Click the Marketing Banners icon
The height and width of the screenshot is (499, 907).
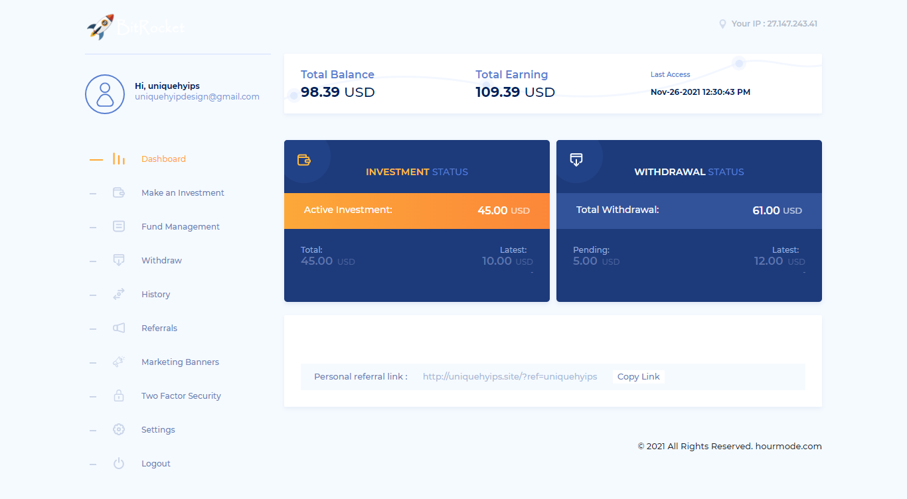point(119,362)
